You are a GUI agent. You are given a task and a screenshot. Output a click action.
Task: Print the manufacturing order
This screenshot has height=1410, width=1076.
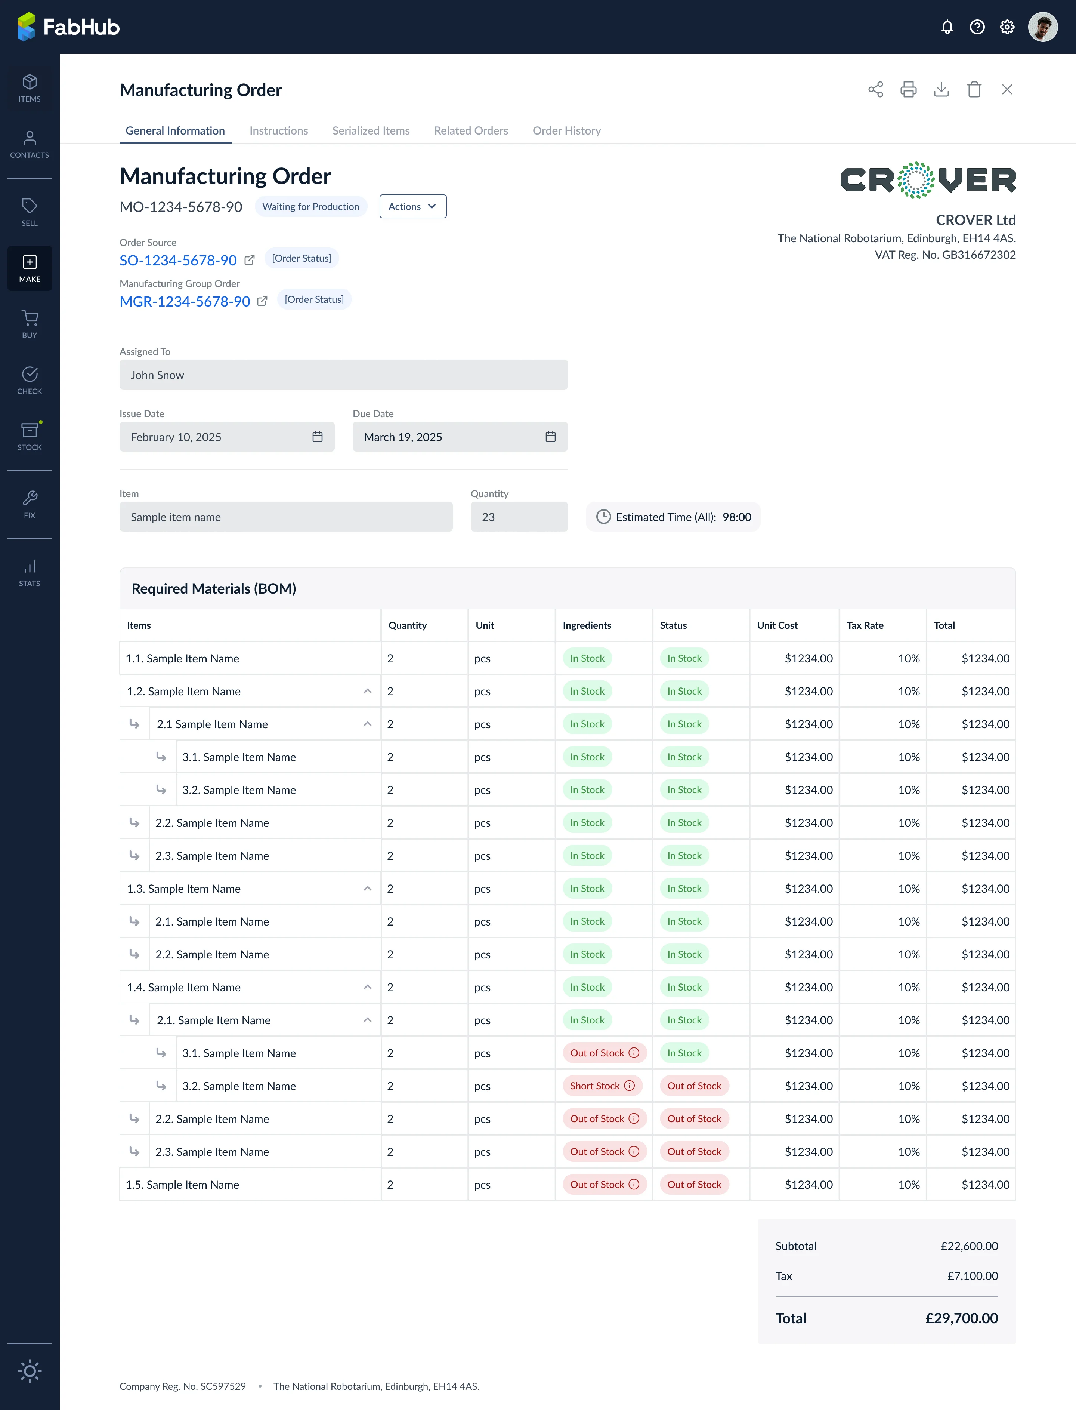(908, 90)
